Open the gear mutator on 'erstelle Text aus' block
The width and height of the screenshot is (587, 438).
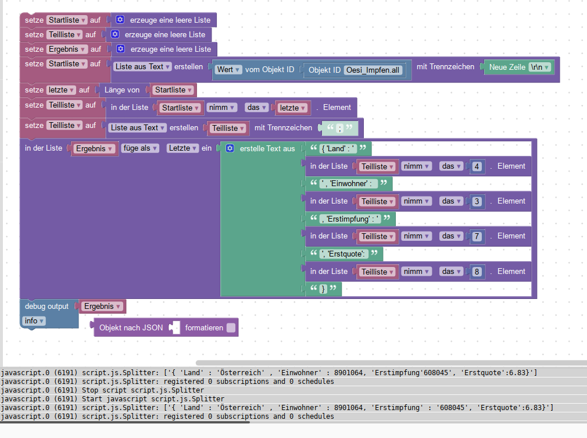coord(230,148)
